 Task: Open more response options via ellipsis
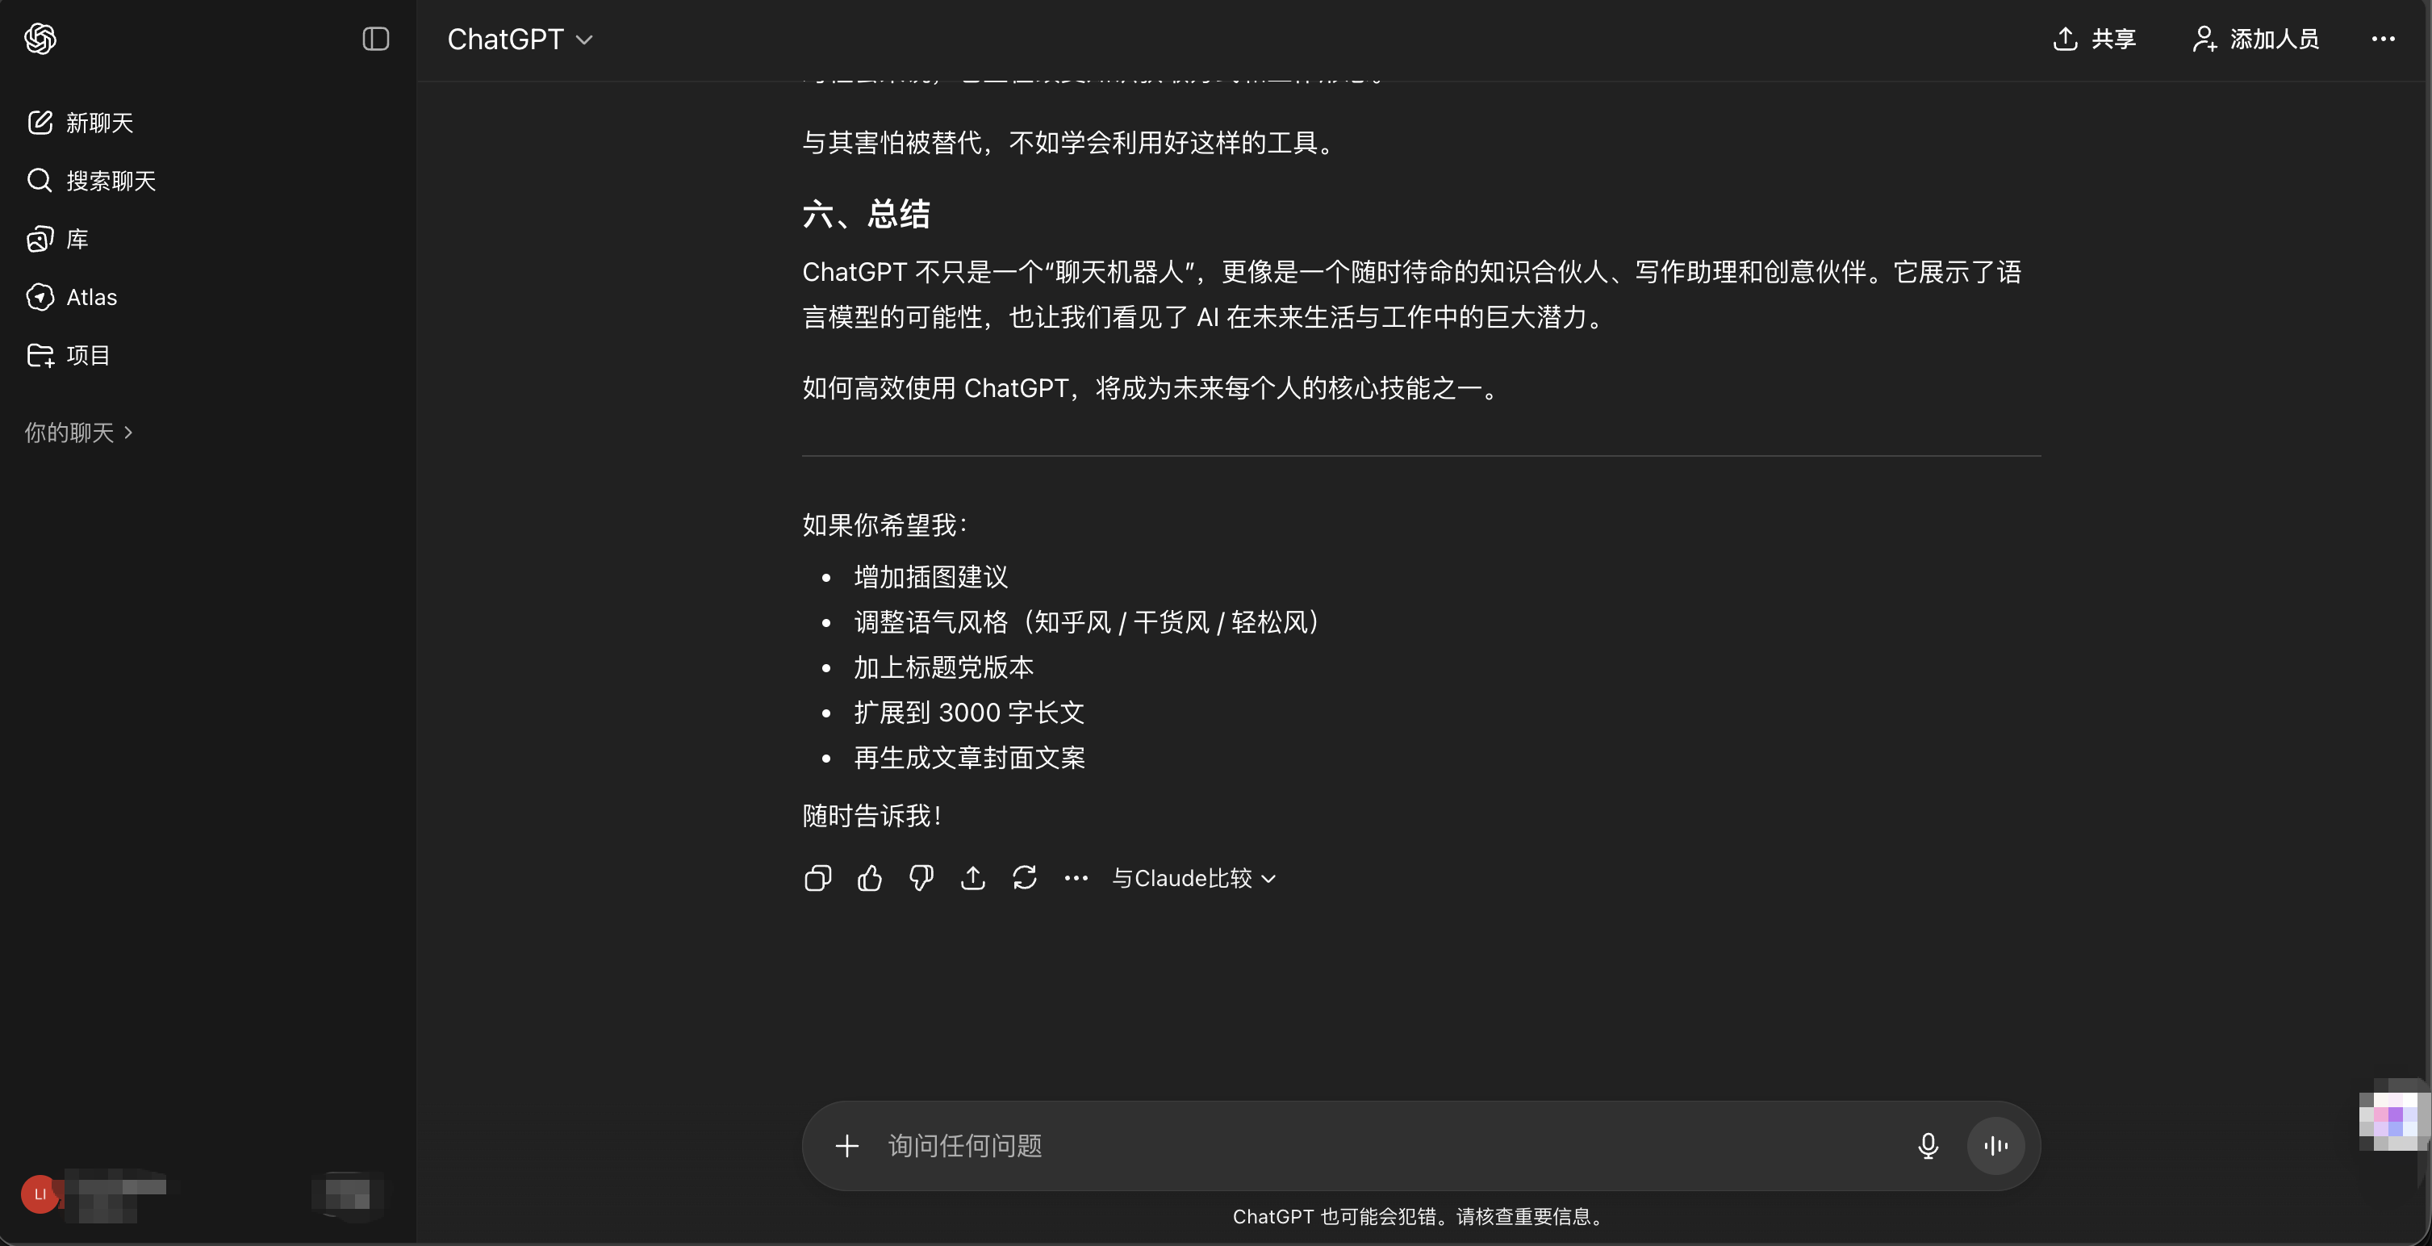click(x=1076, y=878)
